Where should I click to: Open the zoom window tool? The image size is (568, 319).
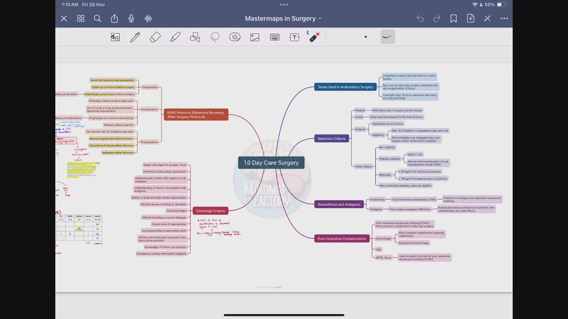click(115, 37)
